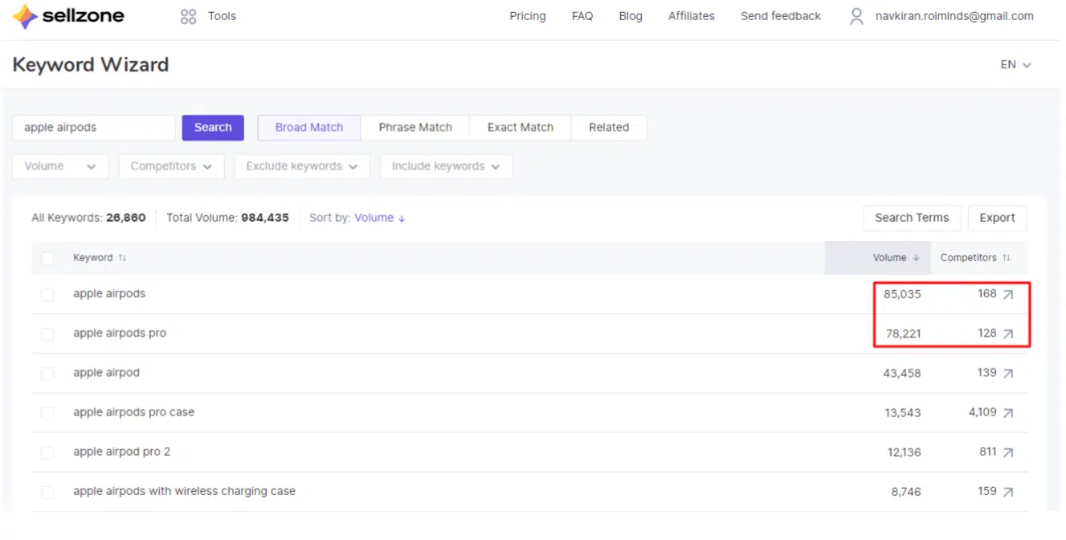This screenshot has height=540, width=1066.
Task: Click keyword apple airpods with wireless charging case
Action: (184, 491)
